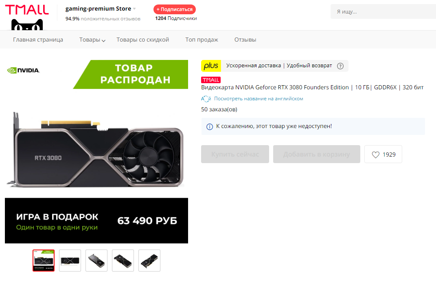
Task: Click the Купить сейчас button
Action: pyautogui.click(x=235, y=154)
